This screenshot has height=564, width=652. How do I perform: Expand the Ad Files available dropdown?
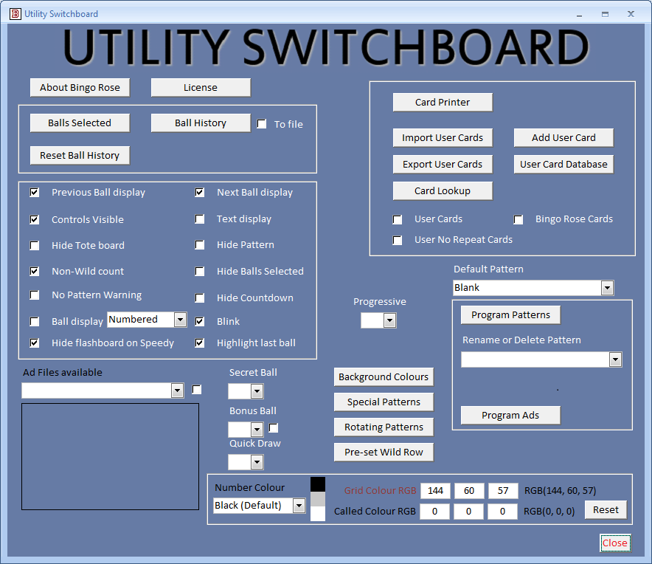click(178, 391)
